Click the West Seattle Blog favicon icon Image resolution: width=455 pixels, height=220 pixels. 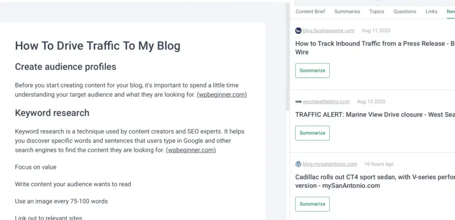(298, 102)
